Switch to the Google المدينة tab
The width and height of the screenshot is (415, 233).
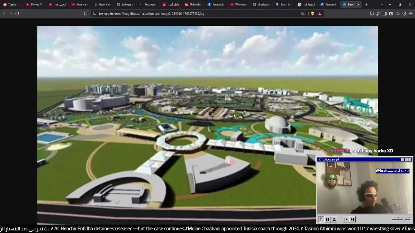pos(306,5)
